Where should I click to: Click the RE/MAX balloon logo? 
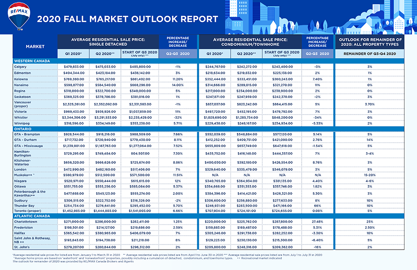point(19,16)
